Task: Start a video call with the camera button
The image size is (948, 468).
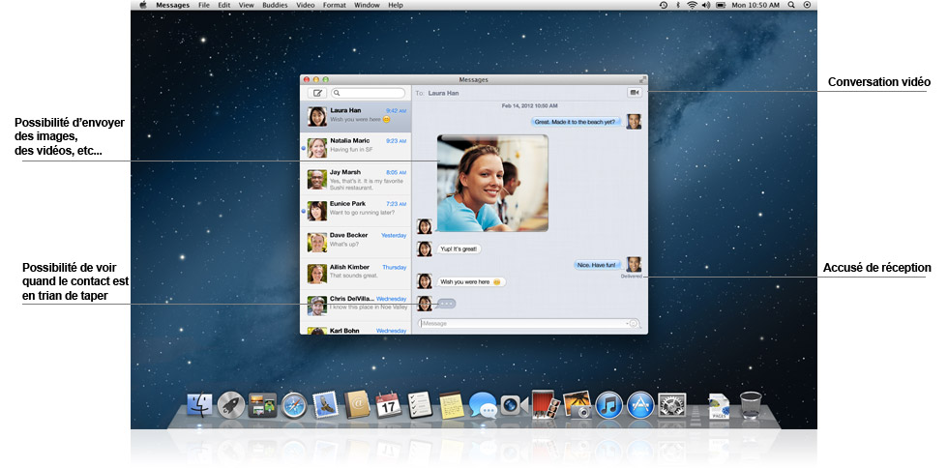Action: click(x=635, y=93)
